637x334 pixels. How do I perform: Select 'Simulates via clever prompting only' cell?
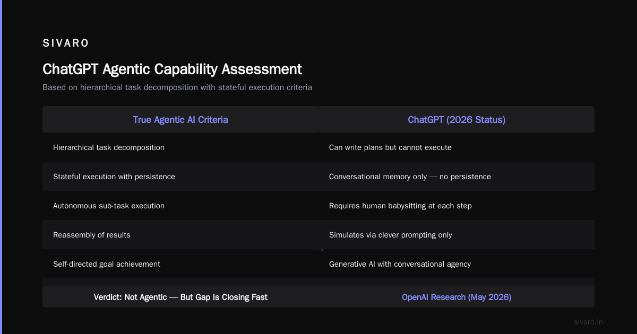(457, 235)
